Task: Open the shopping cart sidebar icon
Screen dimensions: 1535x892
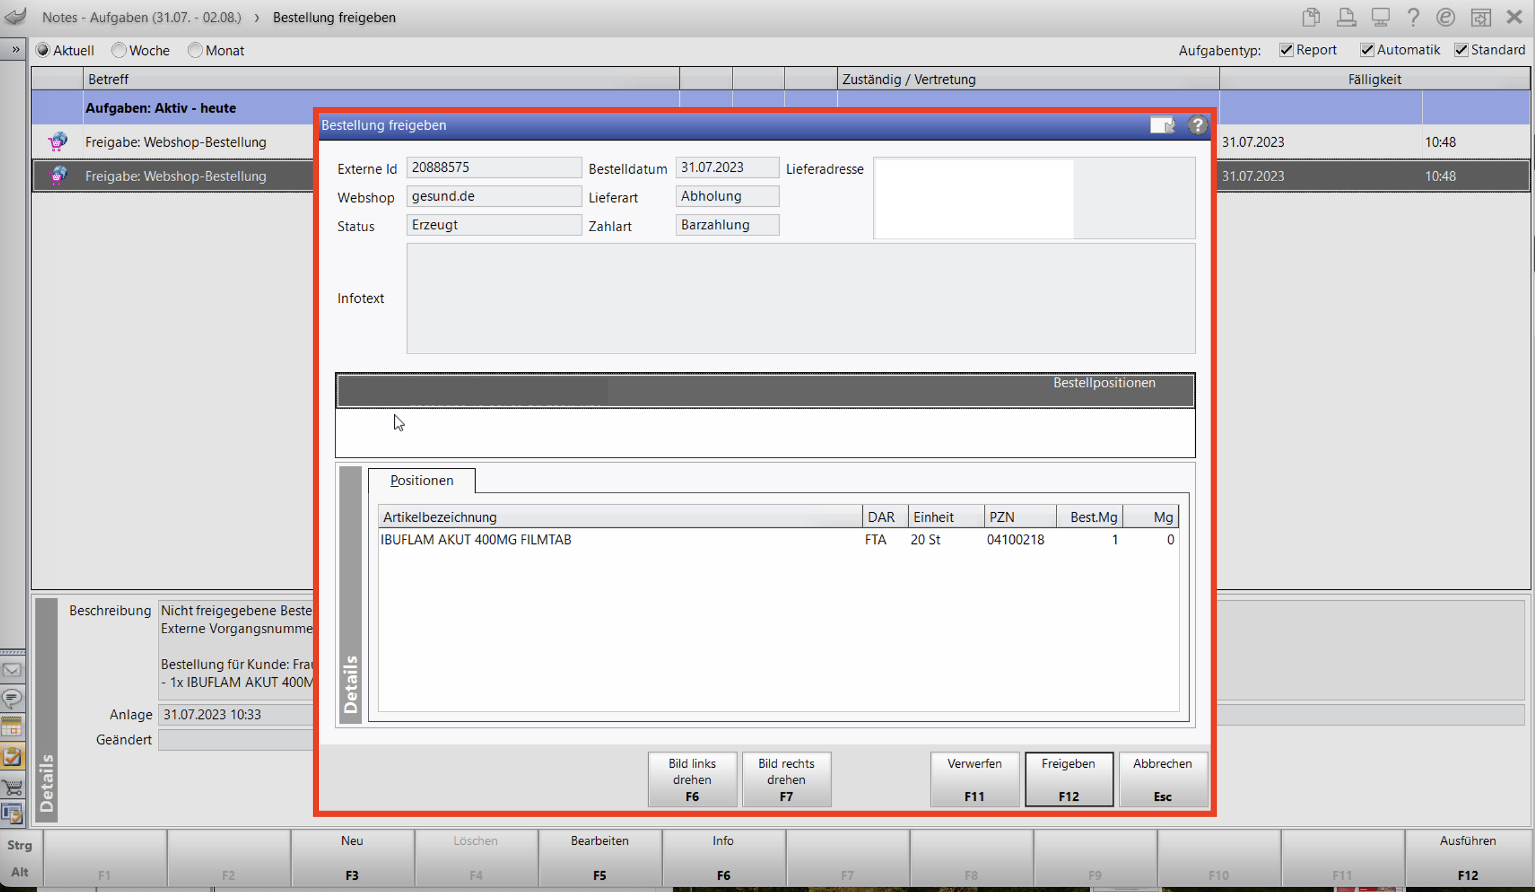Action: pos(12,786)
